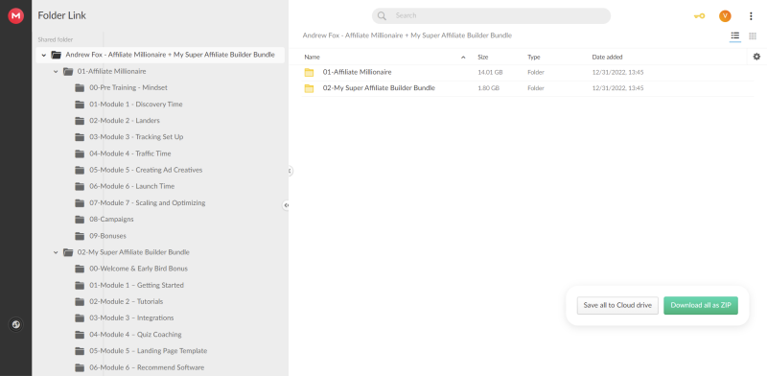The image size is (767, 376).
Task: Collapse the 01-Affiliate Millionaire tree node
Action: pyautogui.click(x=56, y=72)
